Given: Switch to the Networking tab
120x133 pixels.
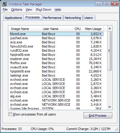Looking at the screenshot, I should pyautogui.click(x=73, y=18).
